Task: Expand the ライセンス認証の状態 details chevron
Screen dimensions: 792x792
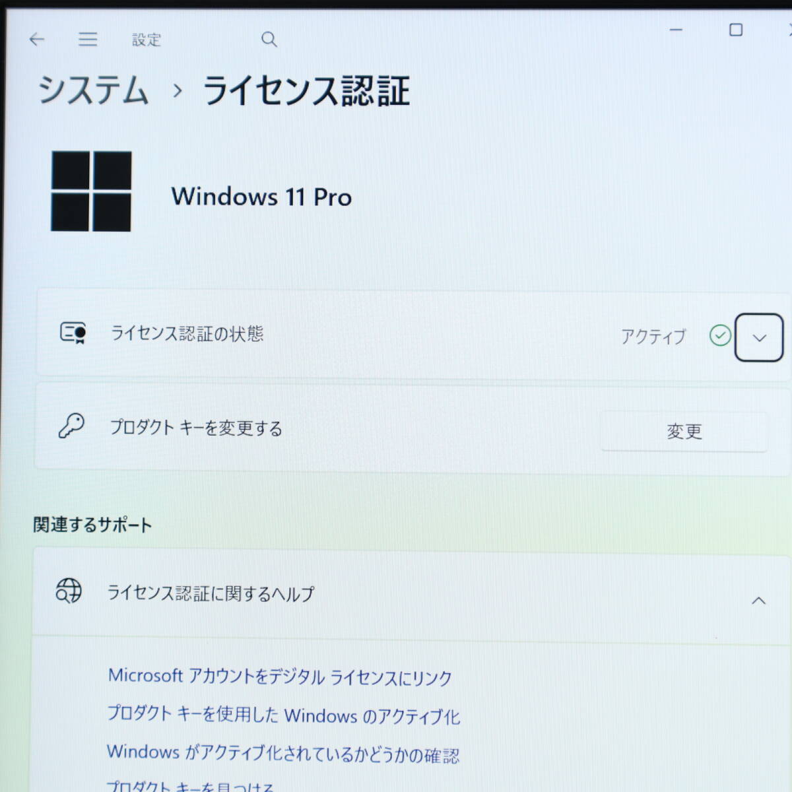Action: [759, 337]
